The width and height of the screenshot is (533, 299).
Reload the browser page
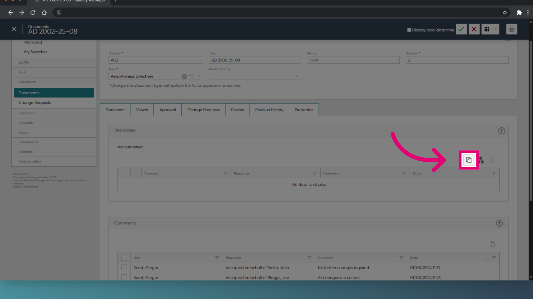coord(33,12)
